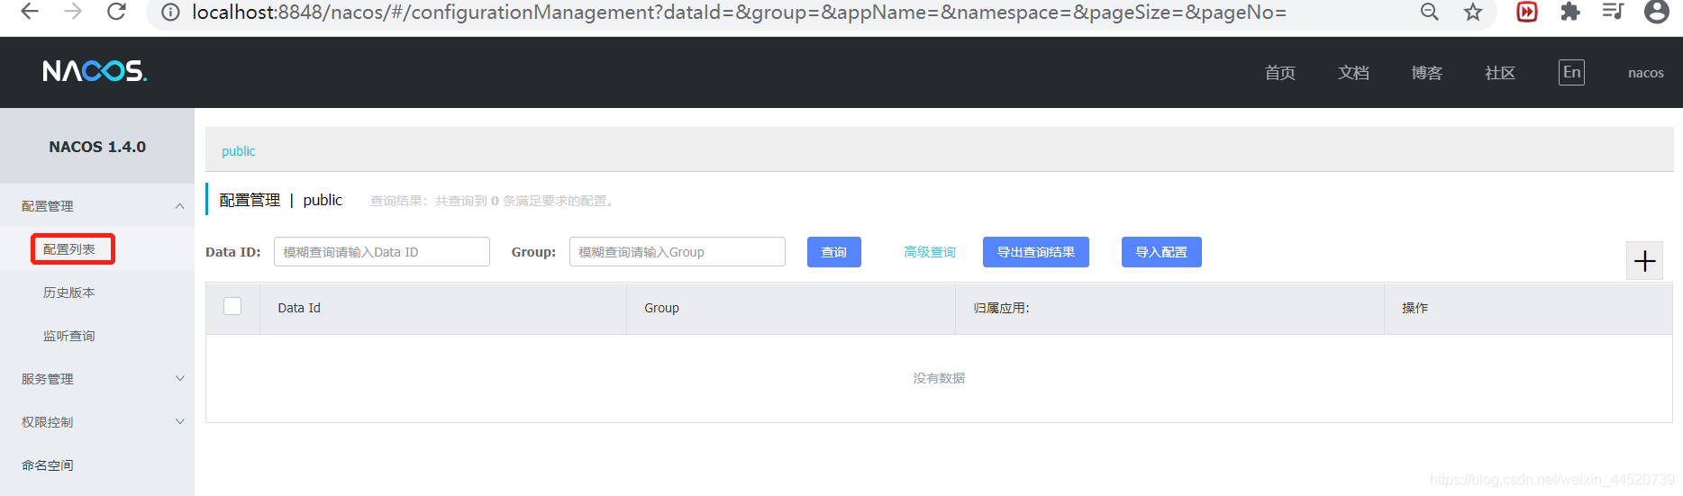The width and height of the screenshot is (1683, 496).
Task: Open 社区 in the top navigation
Action: [x=1500, y=73]
